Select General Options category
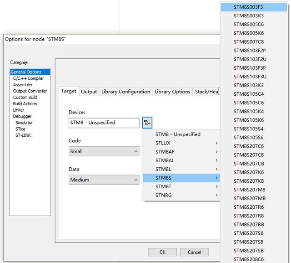Screen dimensions: 291x263 30,72
